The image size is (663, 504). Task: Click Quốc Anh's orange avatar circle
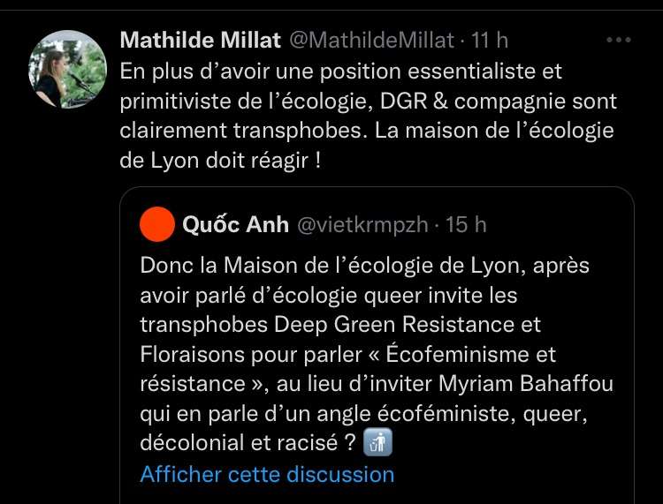tap(157, 225)
